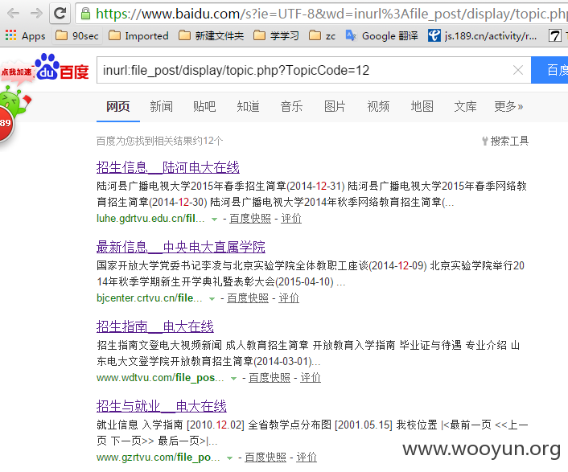Open the zc bookmarks folder
Viewport: 568px width, 472px height.
coord(323,36)
